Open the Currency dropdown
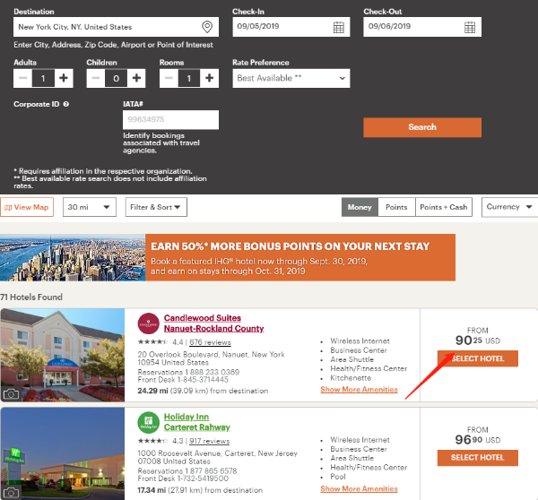Image resolution: width=538 pixels, height=500 pixels. 510,207
